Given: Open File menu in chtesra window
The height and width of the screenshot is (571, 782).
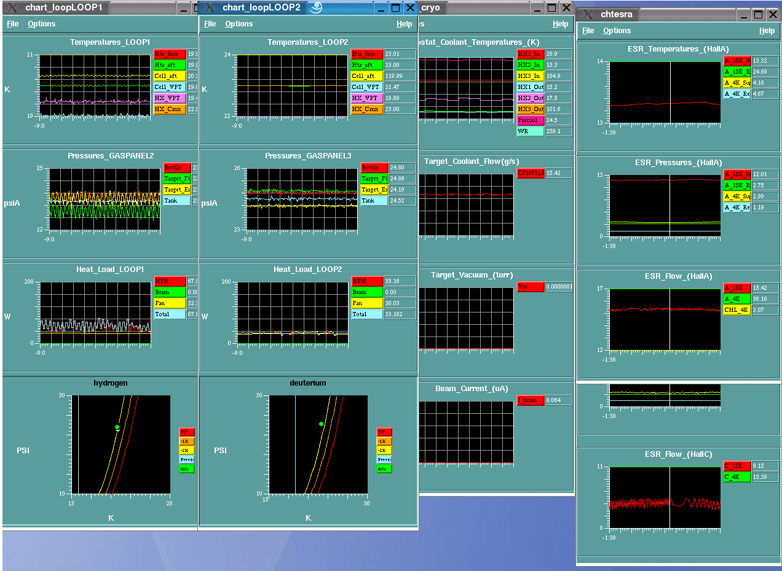Looking at the screenshot, I should point(588,31).
